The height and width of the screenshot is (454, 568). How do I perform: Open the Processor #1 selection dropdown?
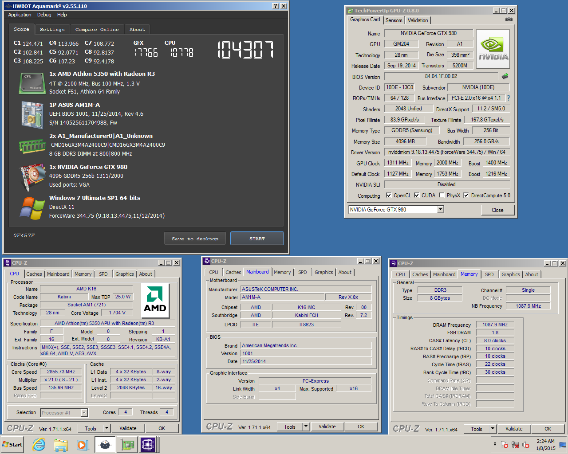coord(84,413)
